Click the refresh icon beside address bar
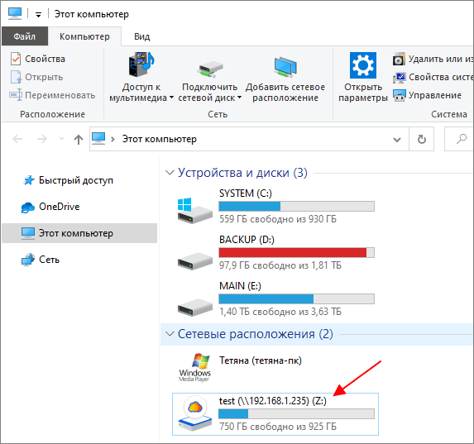Viewport: 474px width, 444px height. tap(421, 139)
